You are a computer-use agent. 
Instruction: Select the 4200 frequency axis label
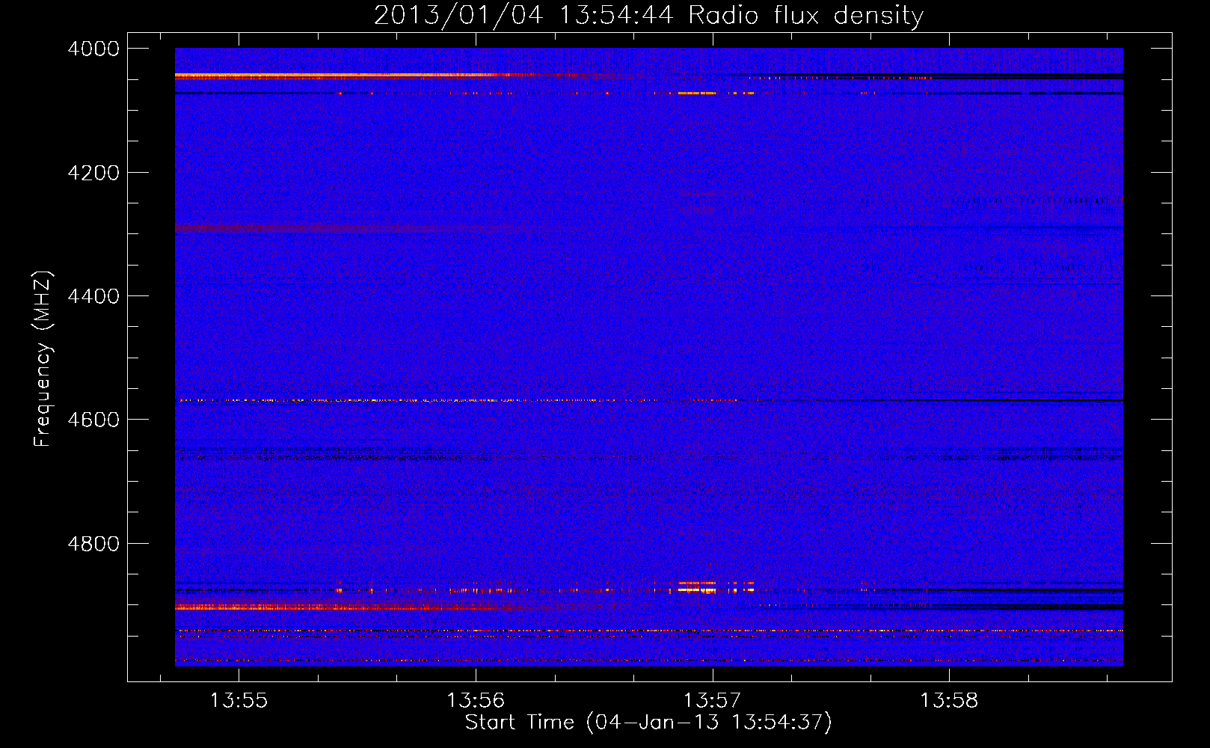point(93,173)
